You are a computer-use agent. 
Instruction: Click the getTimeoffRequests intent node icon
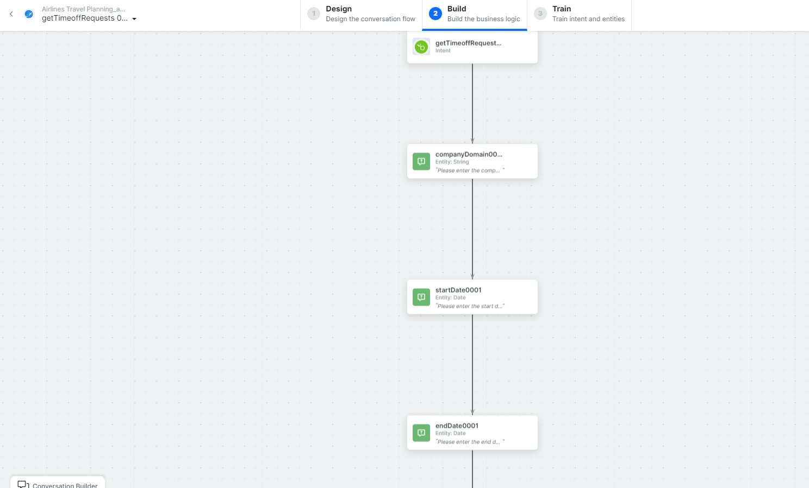(x=421, y=47)
